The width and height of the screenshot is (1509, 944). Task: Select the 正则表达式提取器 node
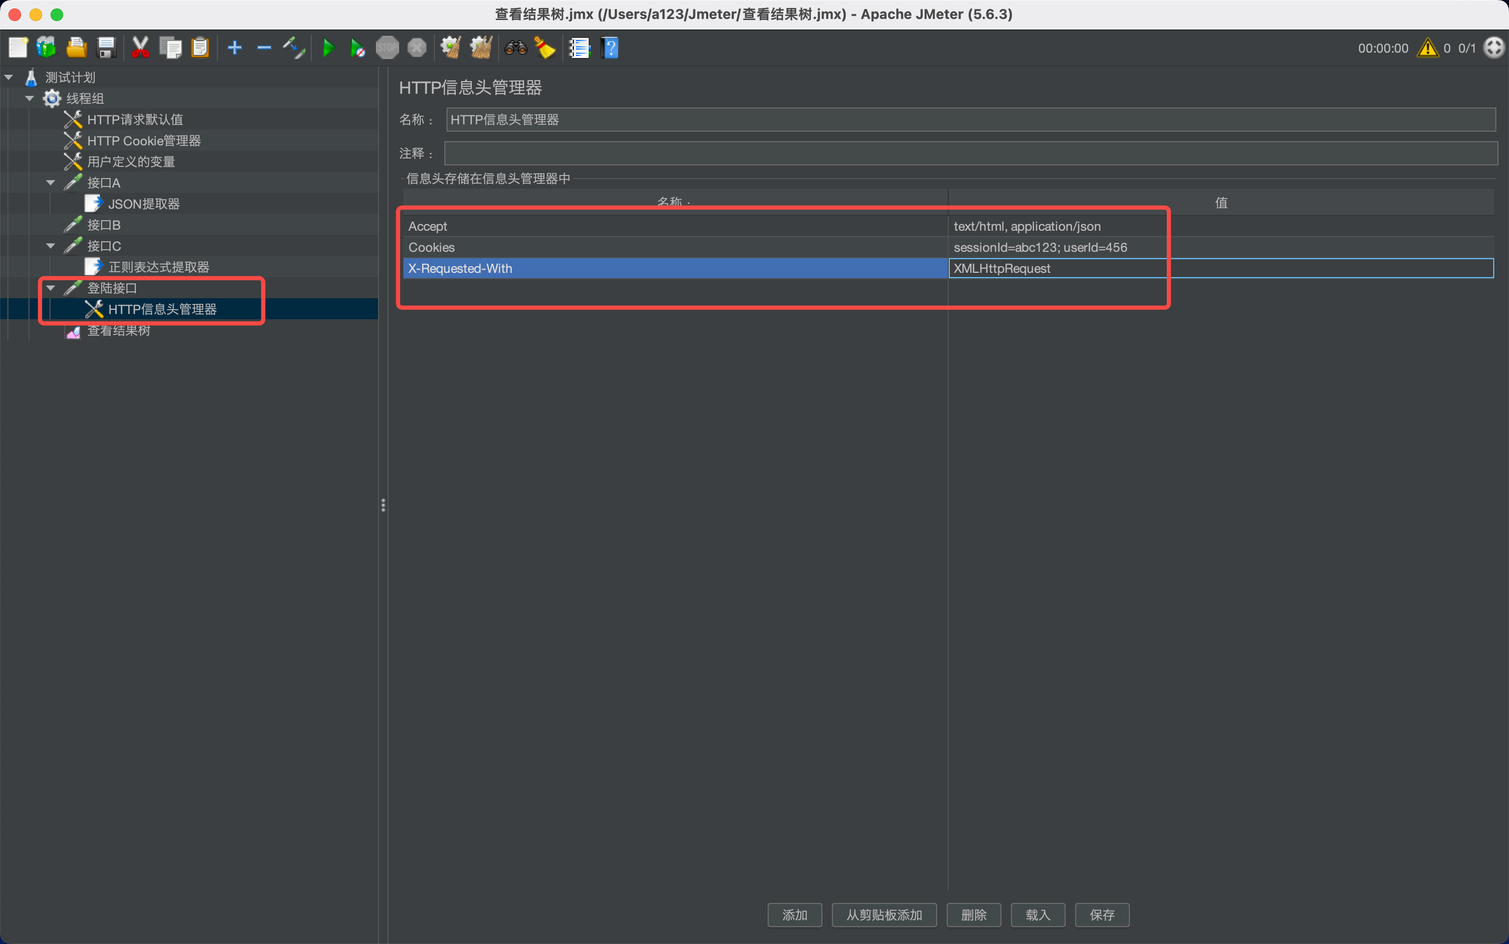[x=158, y=267]
